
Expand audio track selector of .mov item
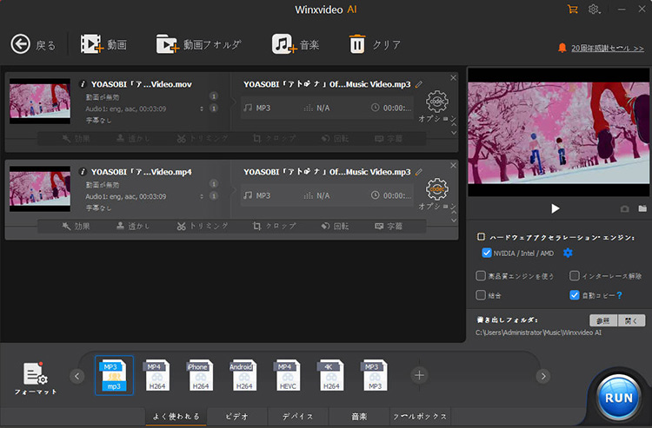(x=202, y=109)
